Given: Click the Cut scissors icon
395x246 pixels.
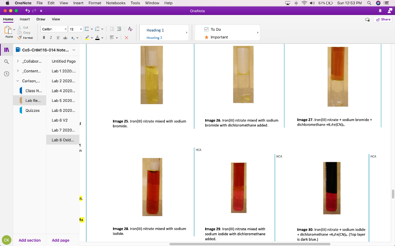Looking at the screenshot, I should [19, 27].
